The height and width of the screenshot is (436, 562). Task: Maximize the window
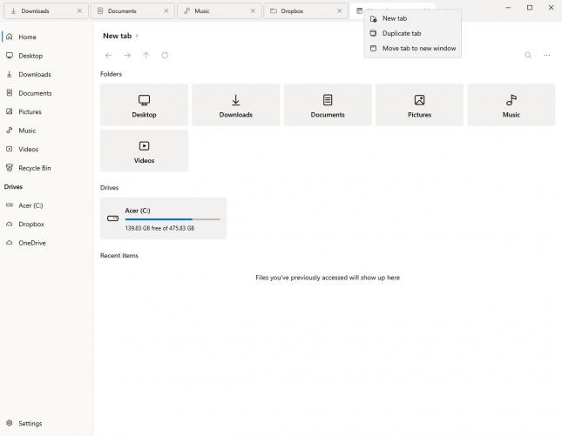coord(530,8)
